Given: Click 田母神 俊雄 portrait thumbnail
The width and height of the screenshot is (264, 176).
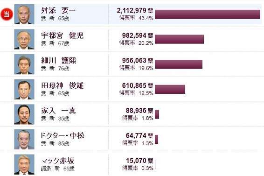Looking at the screenshot, I should coord(24,89).
